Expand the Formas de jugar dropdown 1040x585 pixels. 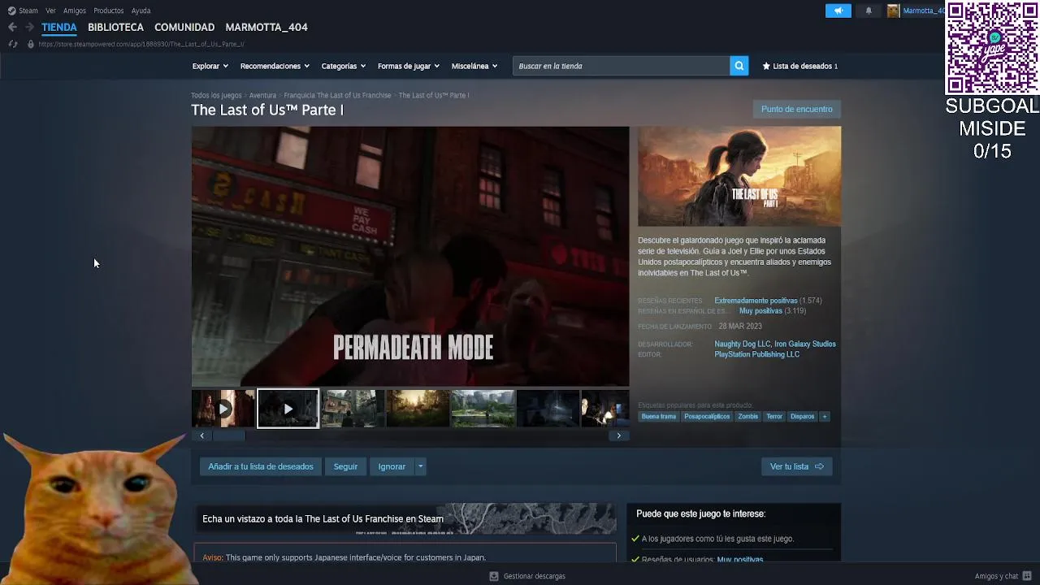pos(408,66)
